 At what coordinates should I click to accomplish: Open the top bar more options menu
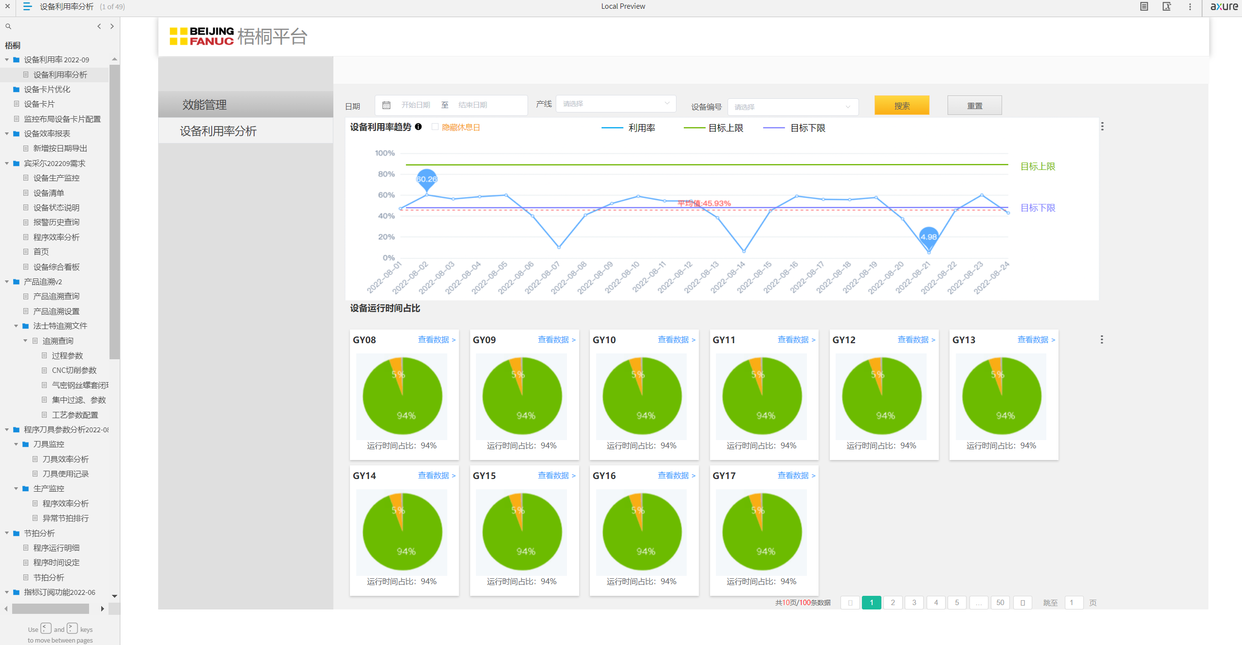coord(1190,6)
